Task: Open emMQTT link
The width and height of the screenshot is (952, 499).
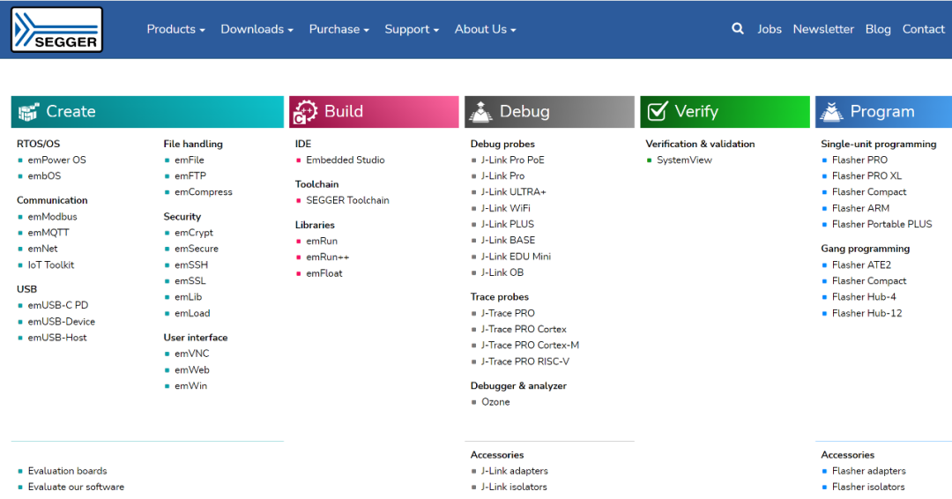Action: (x=48, y=233)
